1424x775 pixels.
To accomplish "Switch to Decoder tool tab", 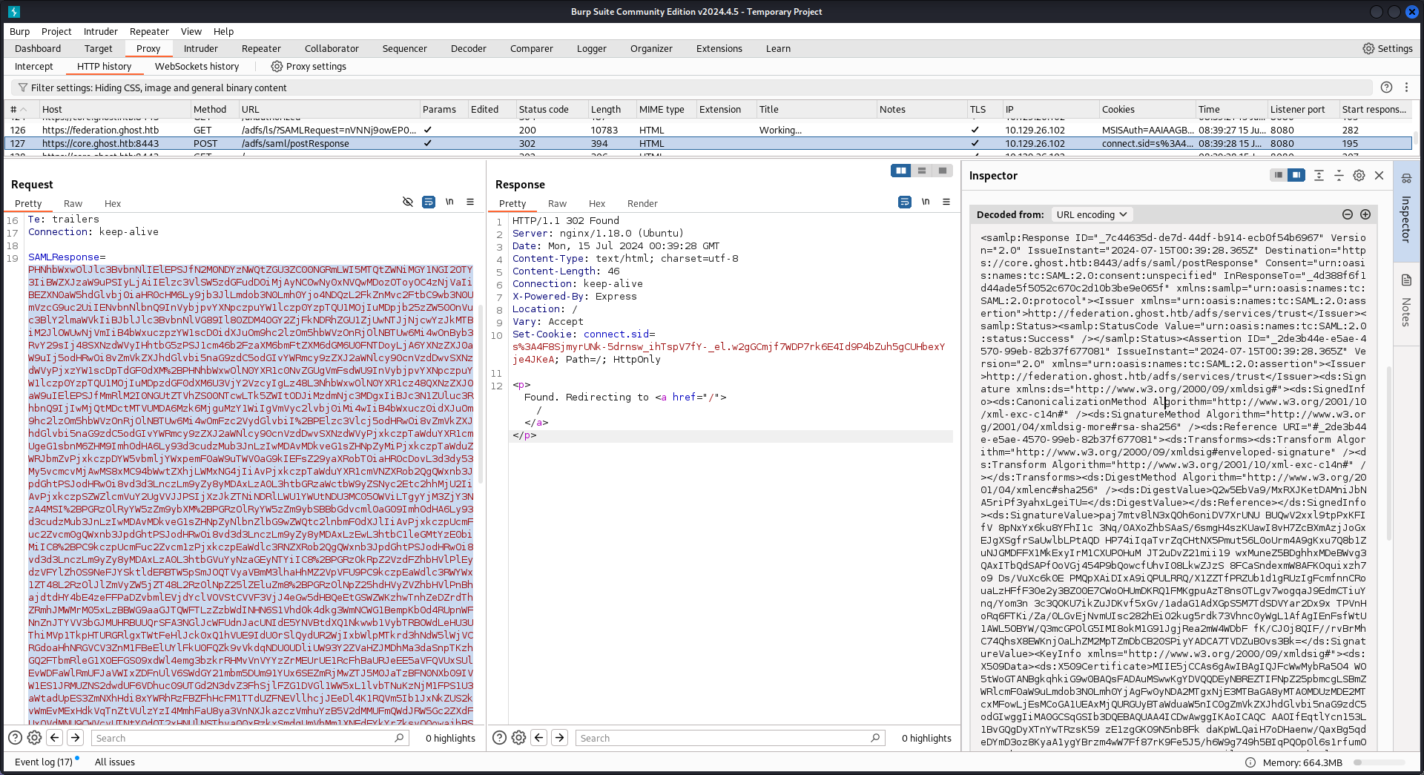I will [x=468, y=48].
